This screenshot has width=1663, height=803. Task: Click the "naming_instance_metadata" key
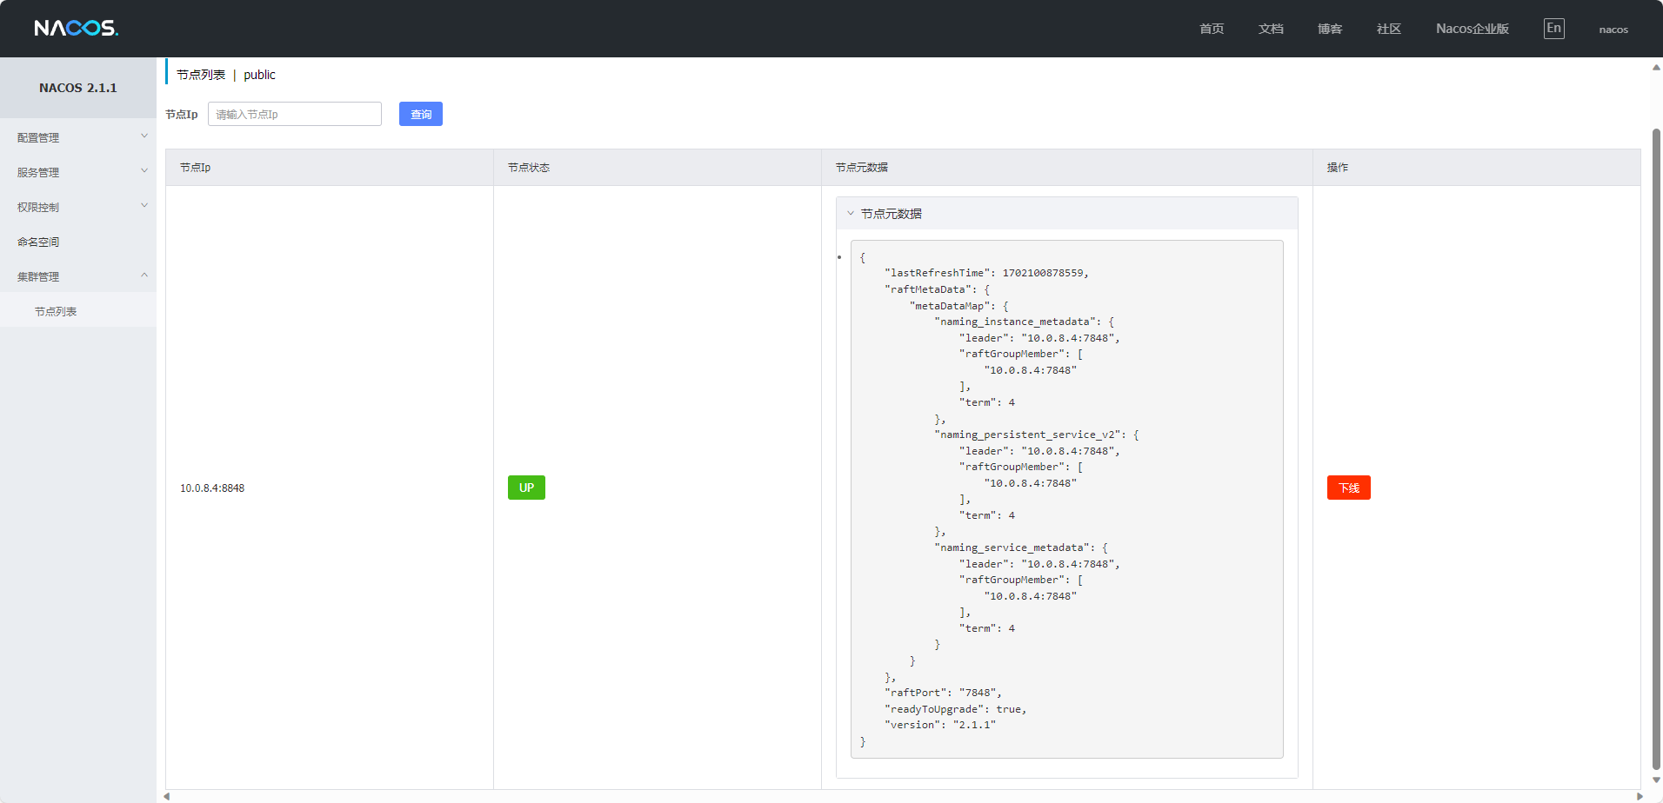(1015, 322)
